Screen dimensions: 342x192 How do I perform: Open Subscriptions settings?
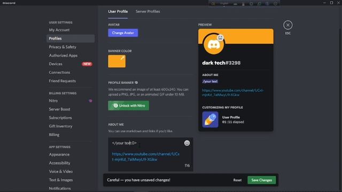click(x=71, y=118)
